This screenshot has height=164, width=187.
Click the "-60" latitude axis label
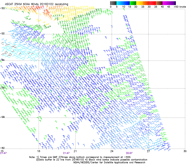pyautogui.click(x=2, y=148)
